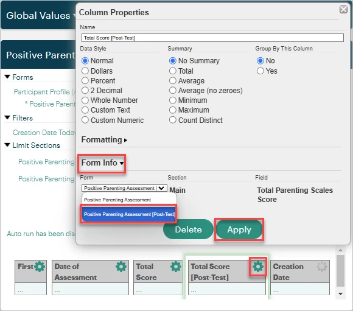Select Average summary option

(173, 80)
